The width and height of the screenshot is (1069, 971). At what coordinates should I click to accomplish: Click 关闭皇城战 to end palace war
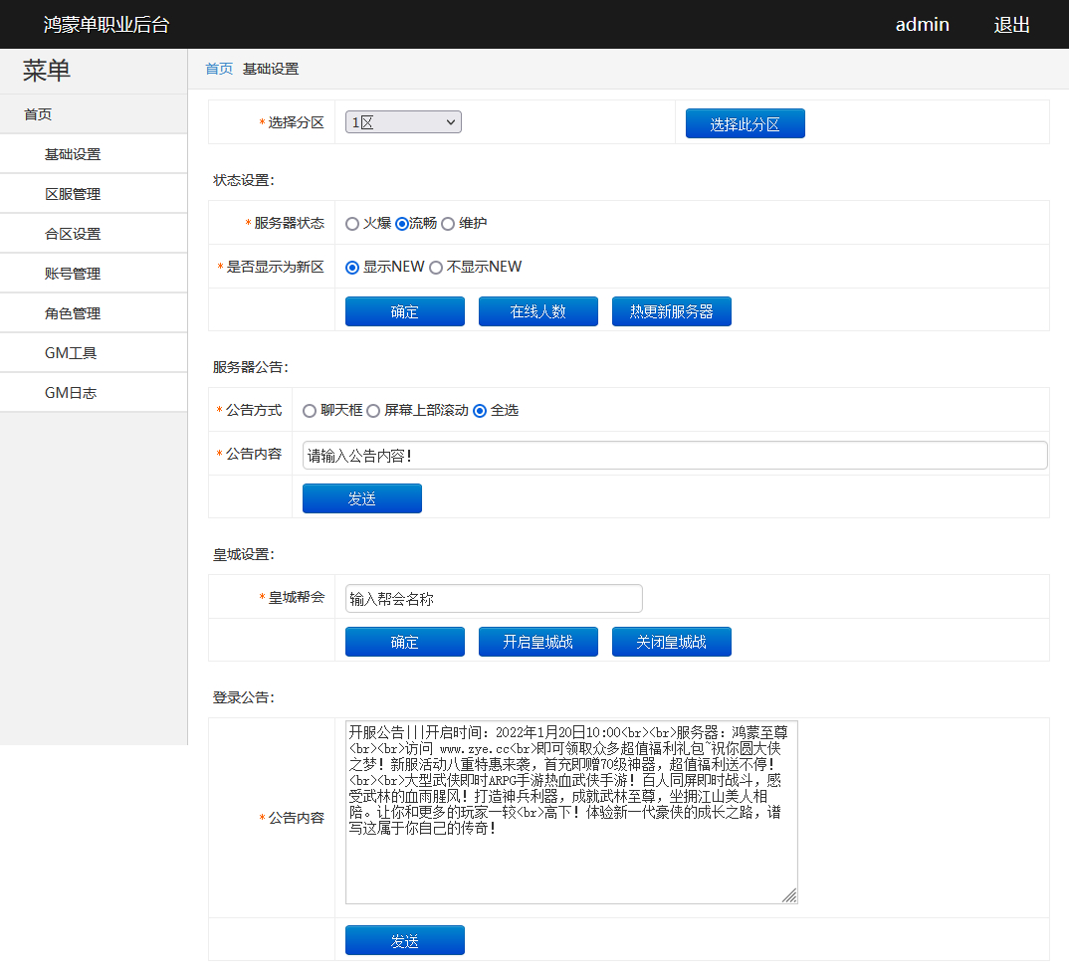[671, 641]
